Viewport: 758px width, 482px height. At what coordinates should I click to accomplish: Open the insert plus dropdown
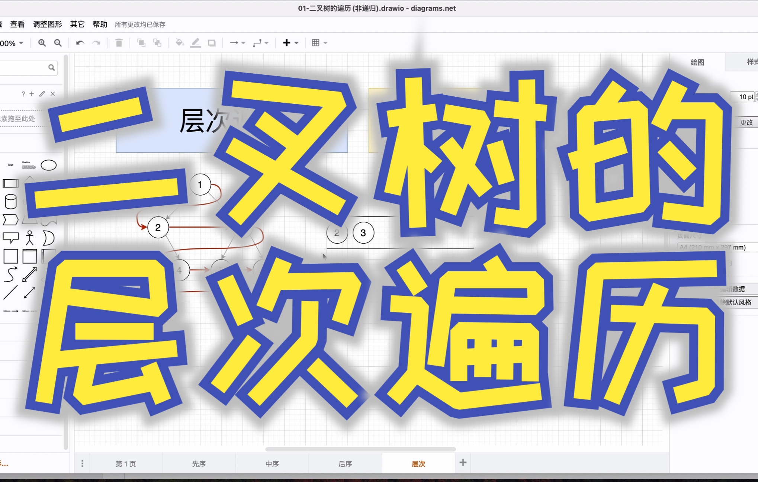point(290,43)
